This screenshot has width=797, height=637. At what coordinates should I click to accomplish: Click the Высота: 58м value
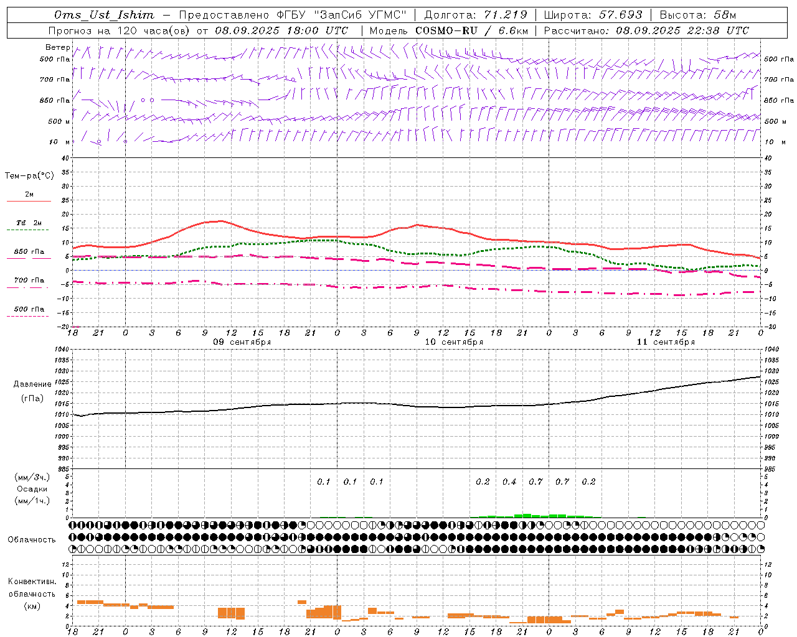tap(698, 15)
